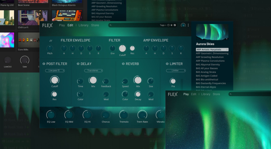Click the Pitch knob

50,48
